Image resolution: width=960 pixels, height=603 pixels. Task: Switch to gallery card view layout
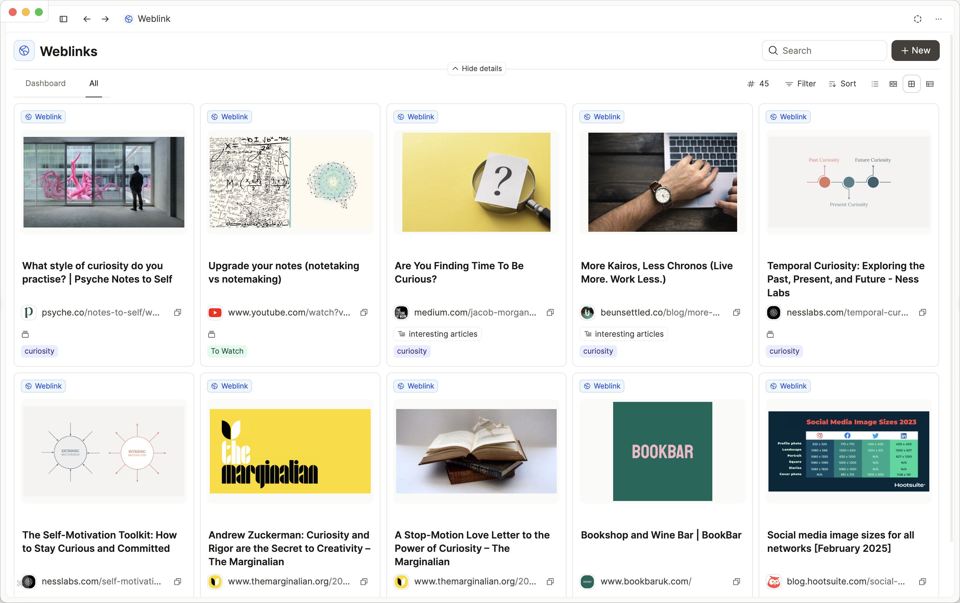tap(893, 84)
